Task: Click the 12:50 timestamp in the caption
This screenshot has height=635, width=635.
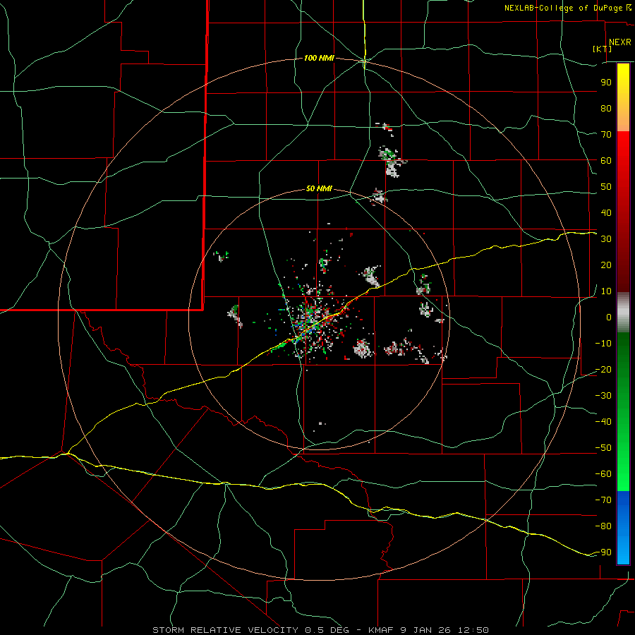Action: (x=473, y=630)
